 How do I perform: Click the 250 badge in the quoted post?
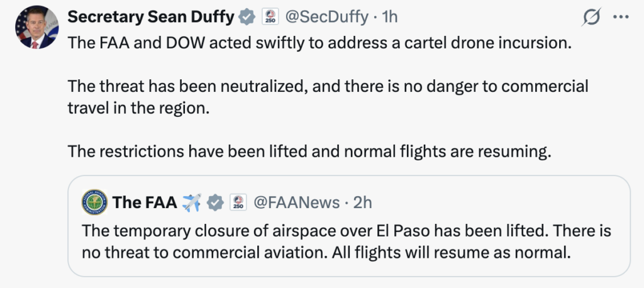click(x=238, y=202)
